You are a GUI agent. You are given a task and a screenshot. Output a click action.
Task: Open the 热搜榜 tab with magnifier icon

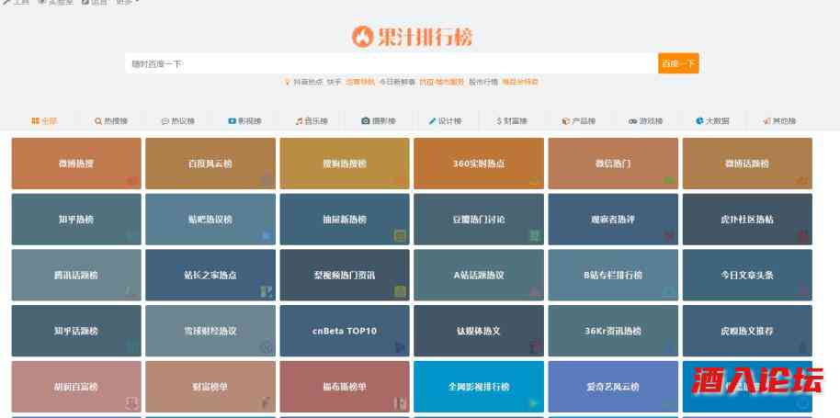111,120
